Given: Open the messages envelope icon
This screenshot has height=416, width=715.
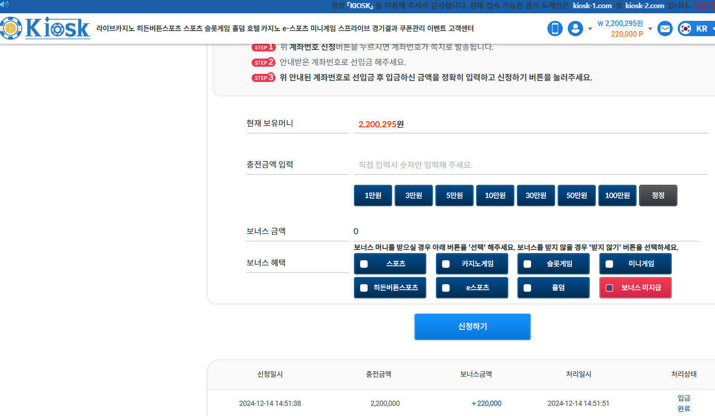Looking at the screenshot, I should pyautogui.click(x=665, y=29).
